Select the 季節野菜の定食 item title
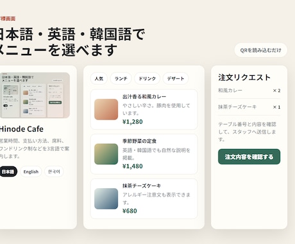The width and height of the screenshot is (295, 244). point(139,141)
